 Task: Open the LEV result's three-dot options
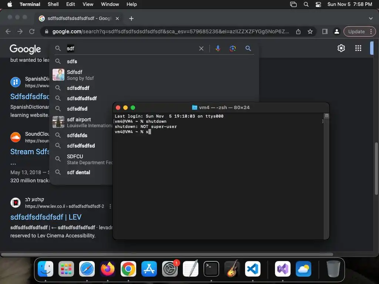[110, 206]
